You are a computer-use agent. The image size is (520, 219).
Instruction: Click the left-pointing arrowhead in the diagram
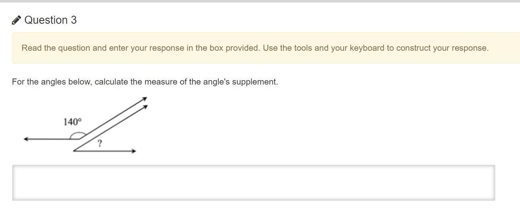click(x=26, y=139)
